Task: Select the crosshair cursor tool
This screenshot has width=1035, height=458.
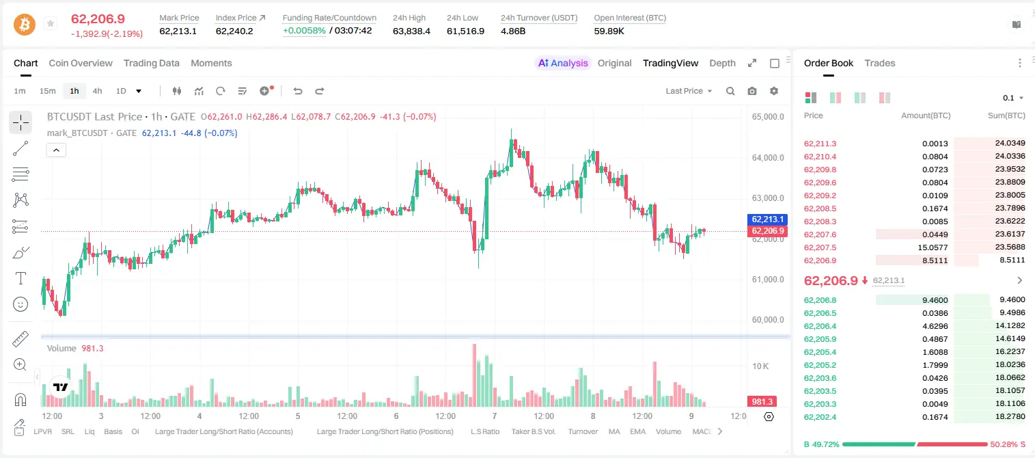Action: tap(20, 122)
